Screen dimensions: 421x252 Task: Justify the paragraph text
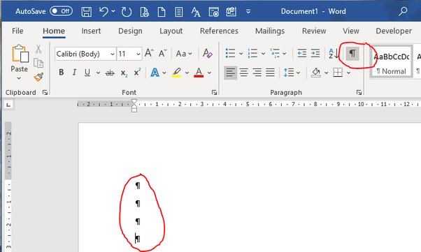[x=271, y=73]
